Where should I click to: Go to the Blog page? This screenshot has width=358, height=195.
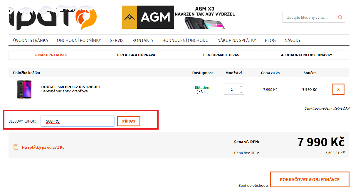coord(270,40)
